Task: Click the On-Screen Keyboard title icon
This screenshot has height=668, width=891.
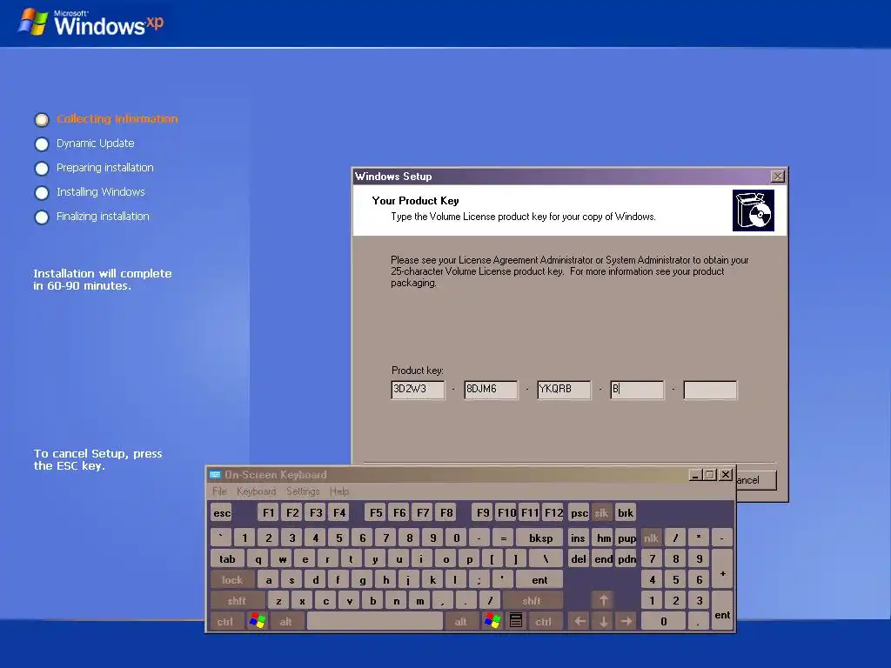Action: tap(215, 474)
